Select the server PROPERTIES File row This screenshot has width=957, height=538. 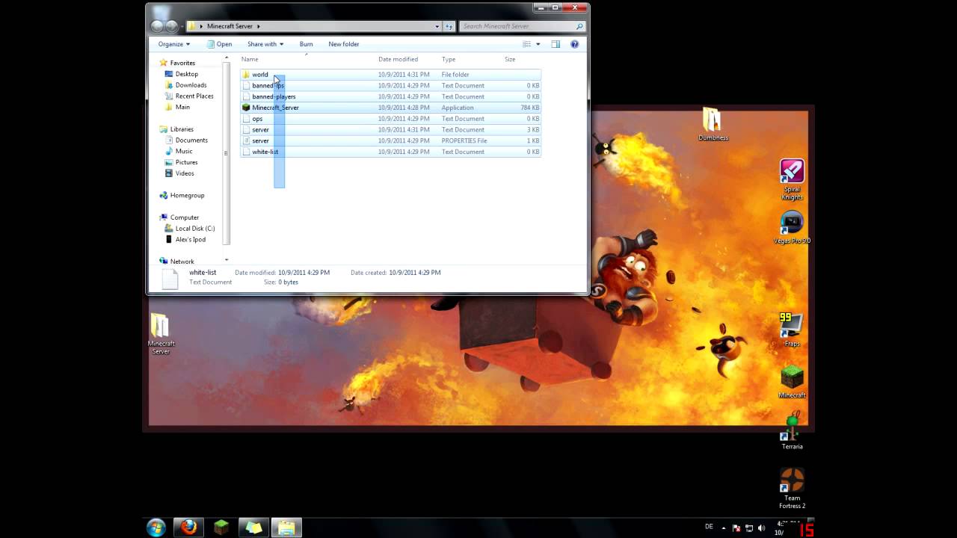pos(390,140)
